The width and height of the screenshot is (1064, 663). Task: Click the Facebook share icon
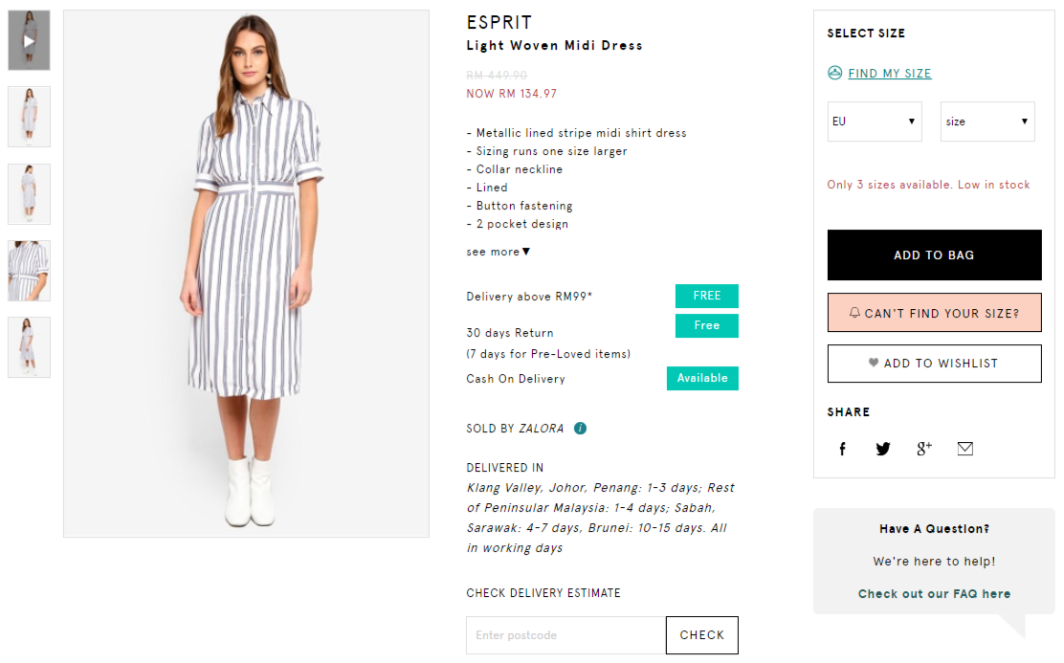[x=843, y=449]
